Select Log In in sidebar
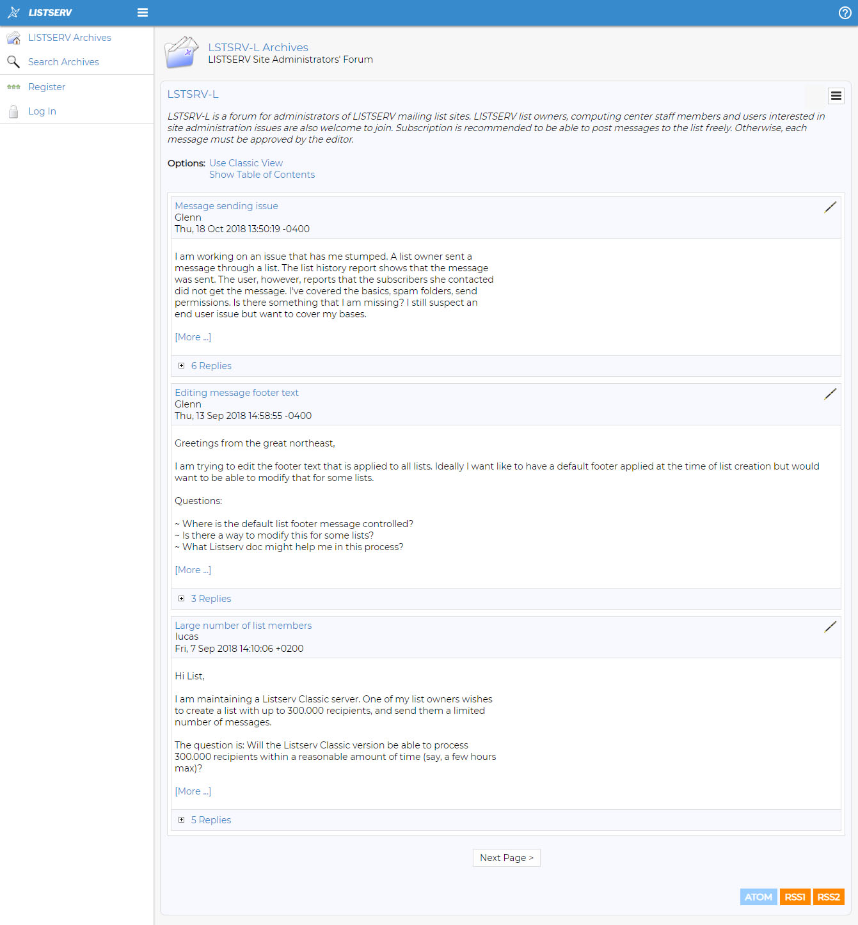 click(x=42, y=111)
